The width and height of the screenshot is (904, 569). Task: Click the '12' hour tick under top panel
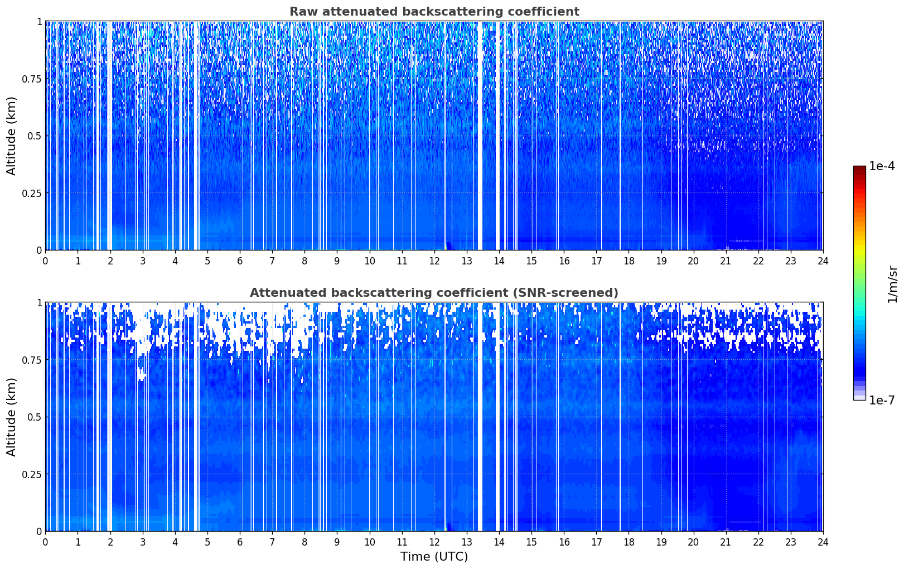(434, 261)
